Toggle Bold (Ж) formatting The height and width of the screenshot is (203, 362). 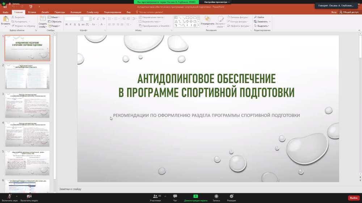pyautogui.click(x=67, y=25)
